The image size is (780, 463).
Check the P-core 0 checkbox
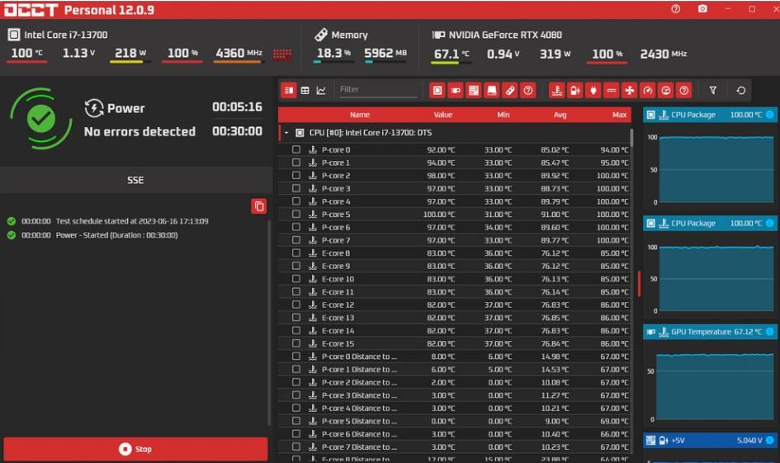click(296, 150)
